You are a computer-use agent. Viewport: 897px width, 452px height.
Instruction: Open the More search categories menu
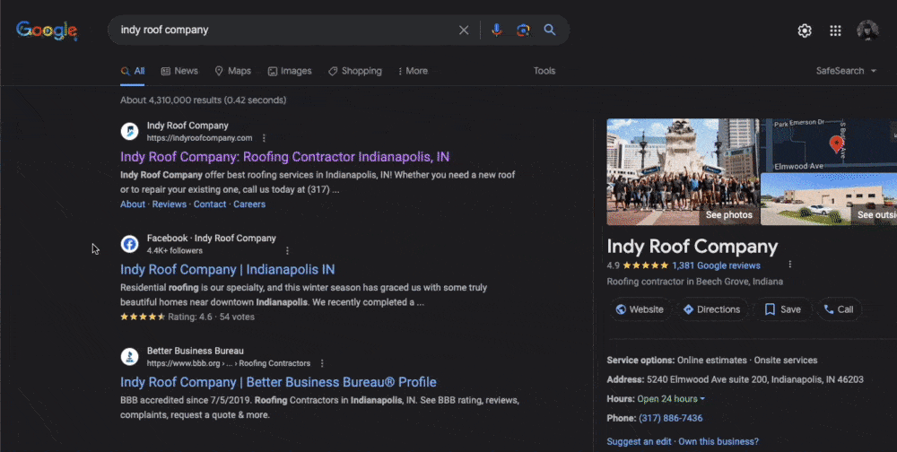pos(413,71)
